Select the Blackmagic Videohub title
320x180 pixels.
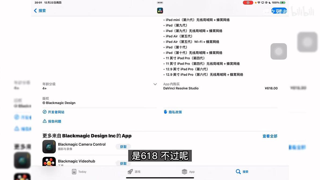coord(77,161)
